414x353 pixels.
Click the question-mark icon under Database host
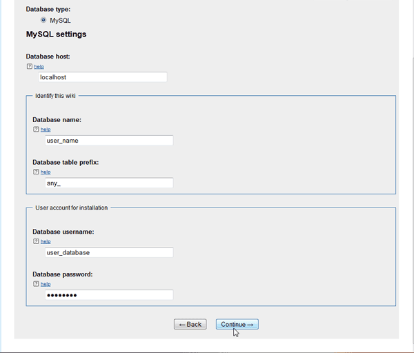(x=29, y=67)
